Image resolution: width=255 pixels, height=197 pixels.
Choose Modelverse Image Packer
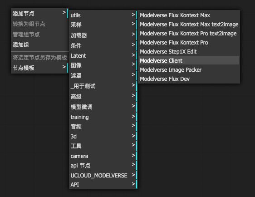tap(189, 69)
